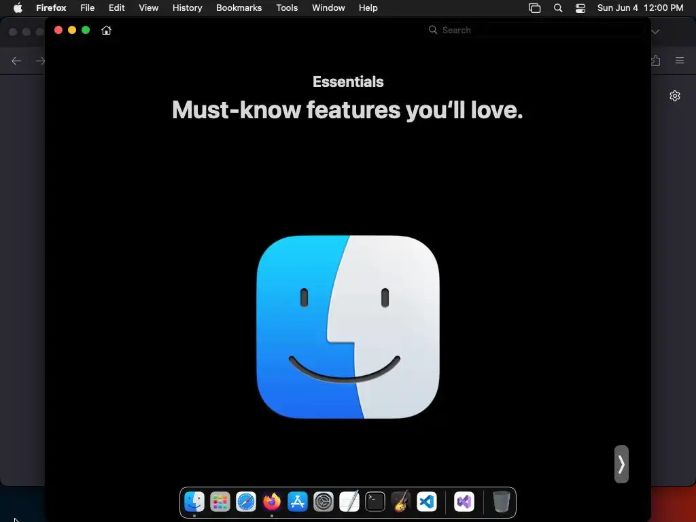Launch Safari from the Dock
Viewport: 696px width, 522px height.
pyautogui.click(x=246, y=502)
